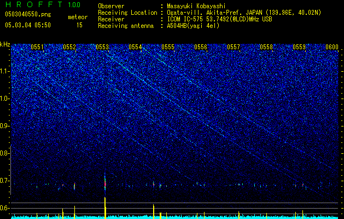
Task: Click the 0554 time marker
Action: coord(135,47)
